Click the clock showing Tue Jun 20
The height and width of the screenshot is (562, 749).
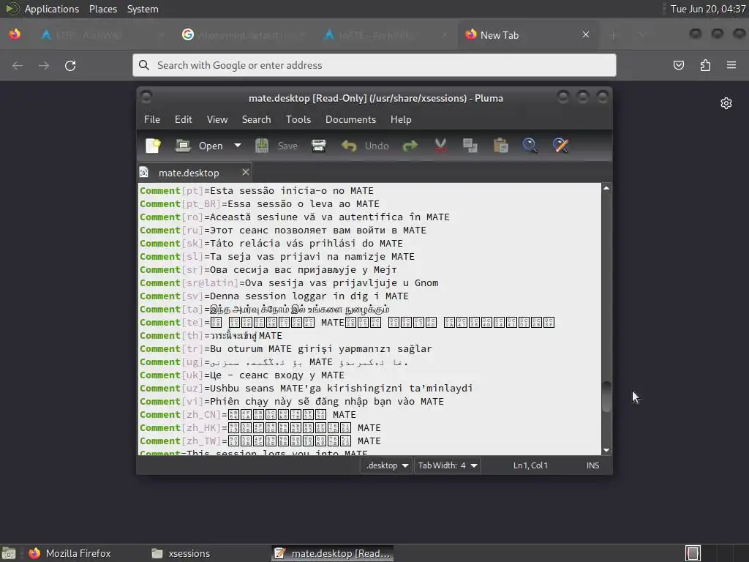pos(707,9)
